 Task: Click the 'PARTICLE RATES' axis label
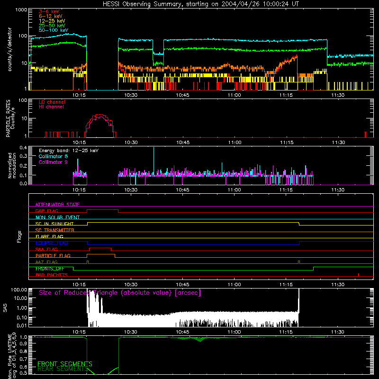[x=8, y=118]
